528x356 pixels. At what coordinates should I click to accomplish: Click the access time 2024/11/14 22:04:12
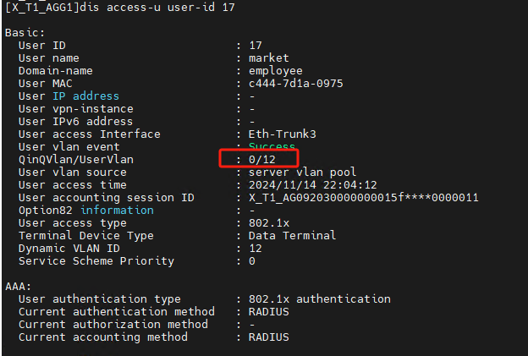point(312,185)
